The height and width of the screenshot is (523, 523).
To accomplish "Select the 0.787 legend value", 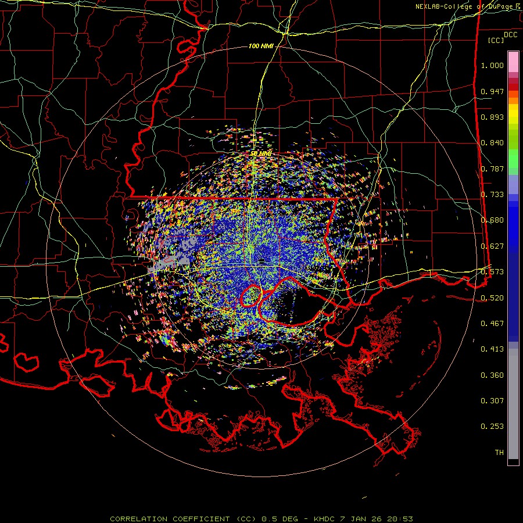I will [x=492, y=169].
